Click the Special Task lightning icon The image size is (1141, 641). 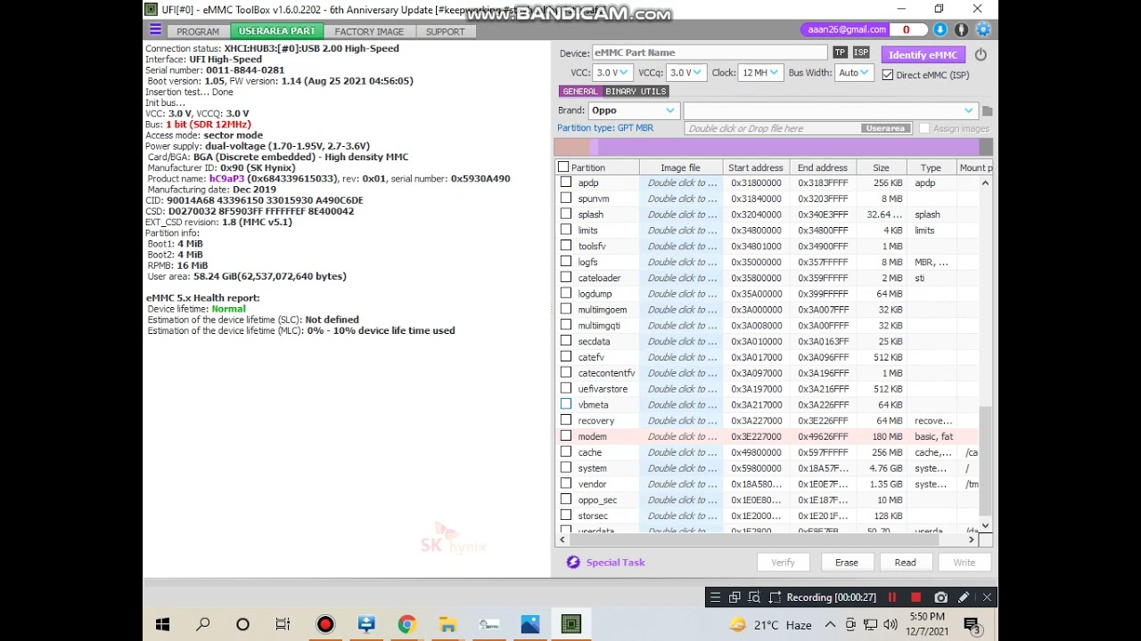point(573,562)
